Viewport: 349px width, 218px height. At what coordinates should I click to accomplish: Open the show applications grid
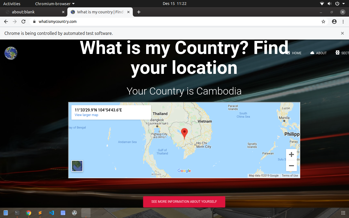pos(343,213)
